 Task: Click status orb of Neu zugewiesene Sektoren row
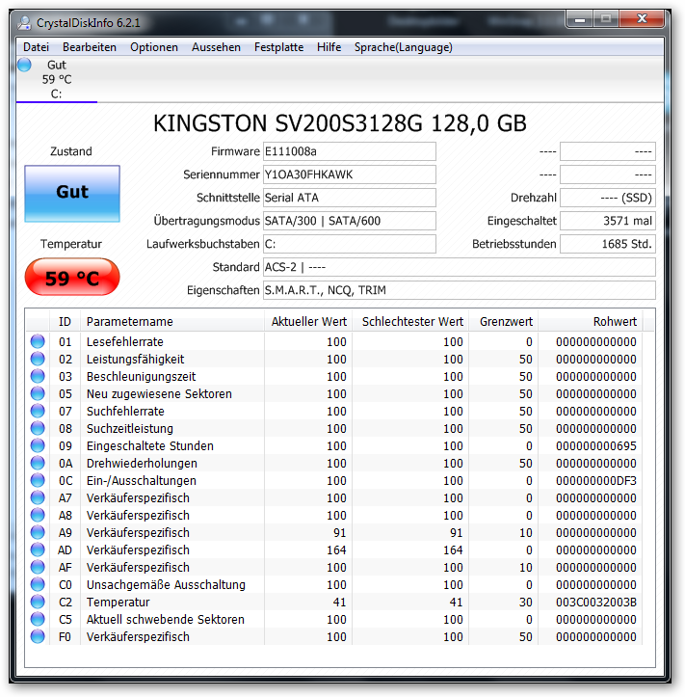point(38,393)
